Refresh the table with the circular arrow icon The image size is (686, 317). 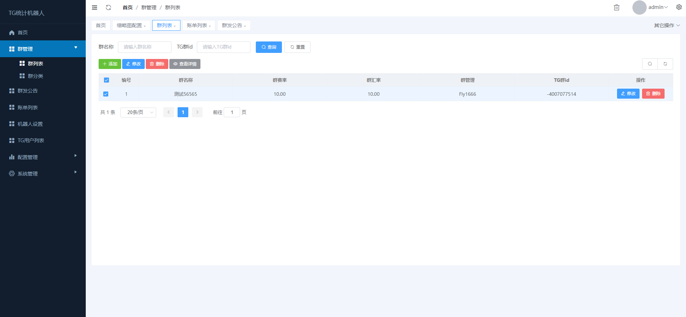click(x=665, y=64)
